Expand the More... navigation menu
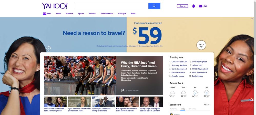The width and height of the screenshot is (256, 115). click(134, 14)
